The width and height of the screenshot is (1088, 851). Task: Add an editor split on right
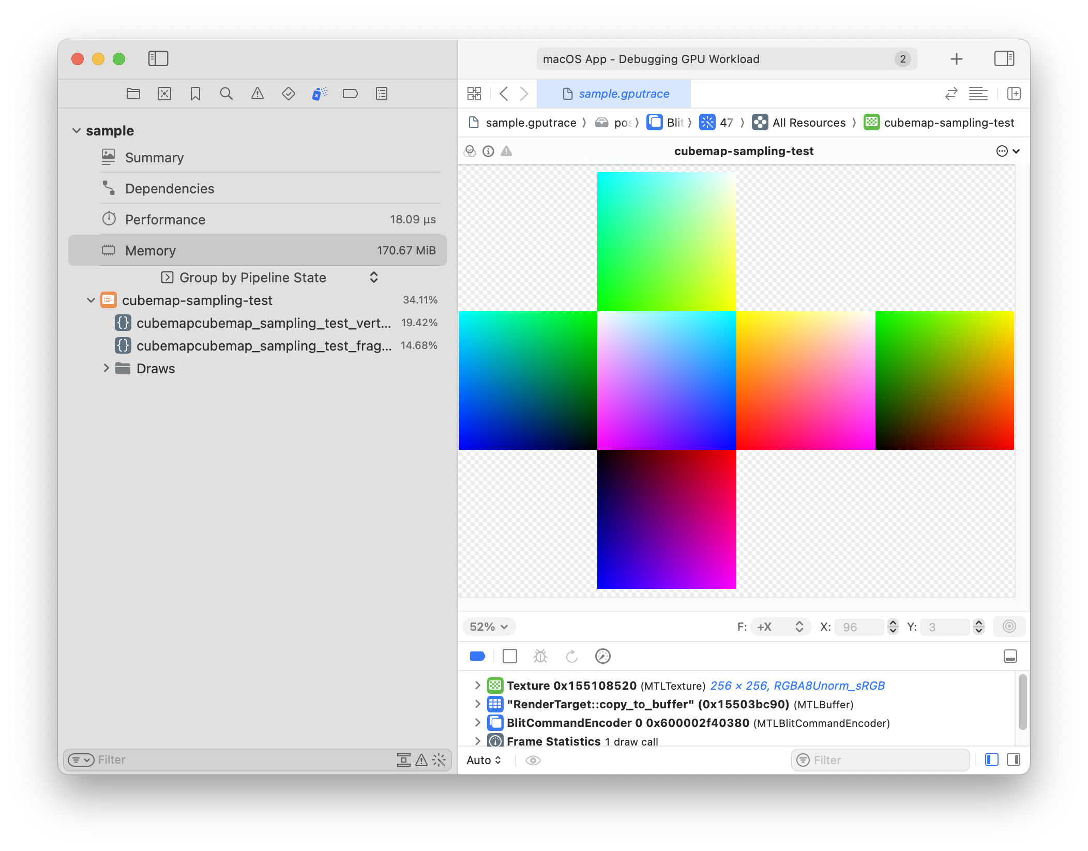(x=1014, y=94)
